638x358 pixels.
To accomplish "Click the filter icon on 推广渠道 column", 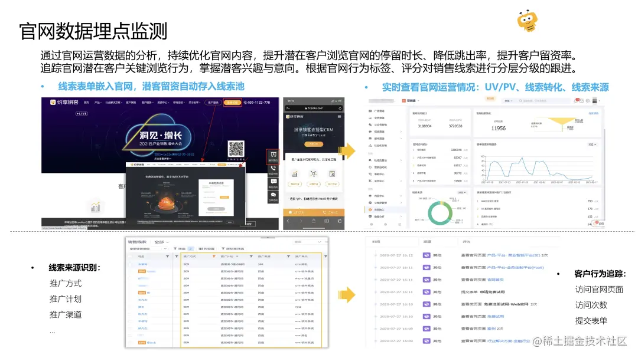I will [x=288, y=257].
